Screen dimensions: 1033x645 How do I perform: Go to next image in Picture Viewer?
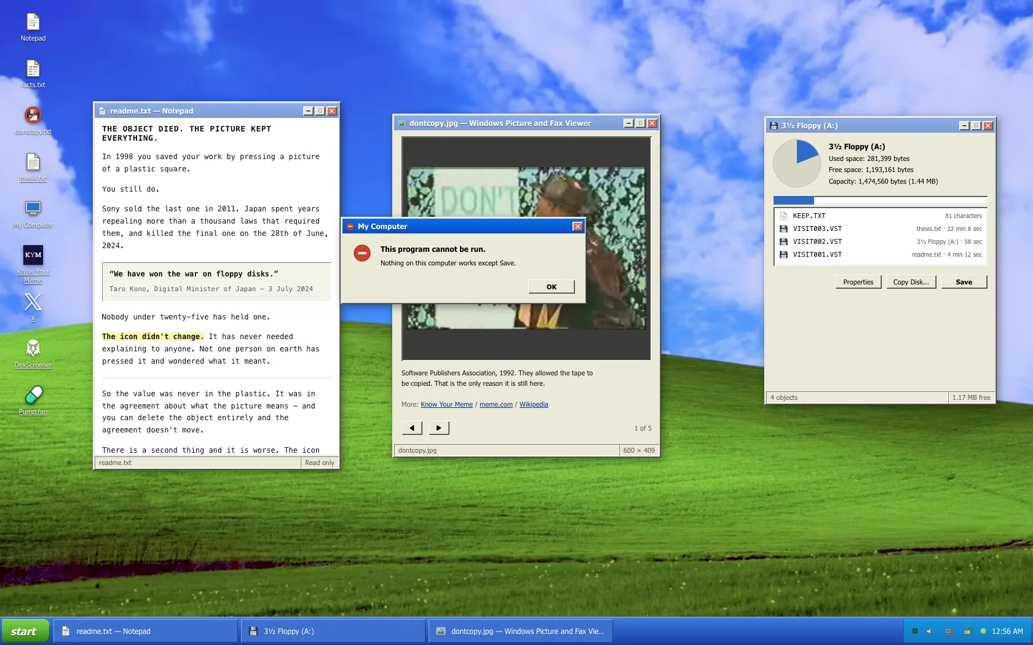[x=439, y=428]
